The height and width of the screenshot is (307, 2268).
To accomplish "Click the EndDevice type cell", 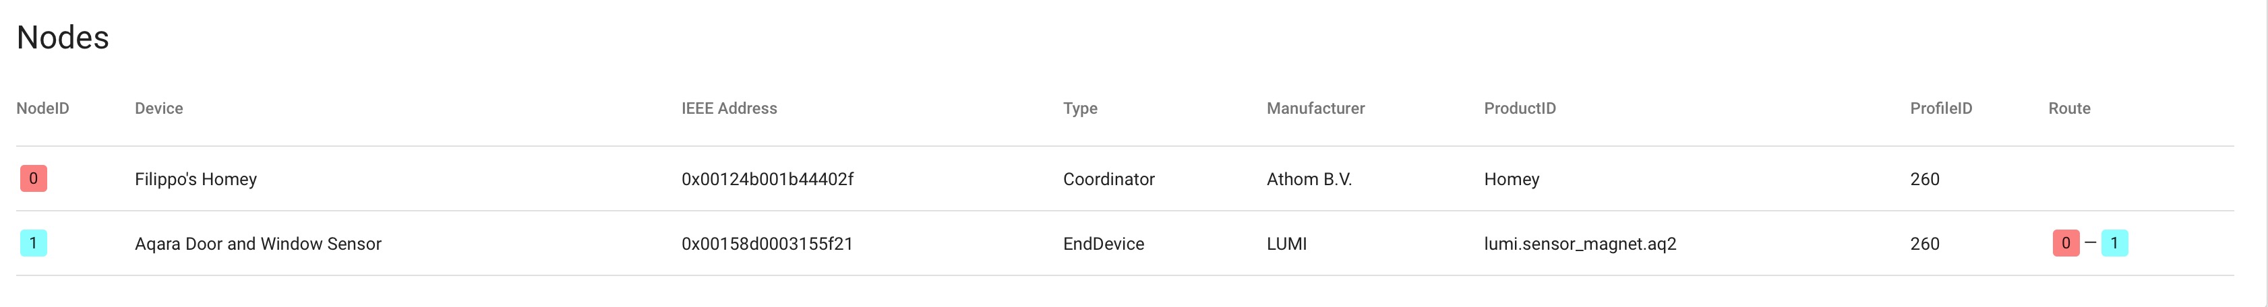I will pos(1103,244).
